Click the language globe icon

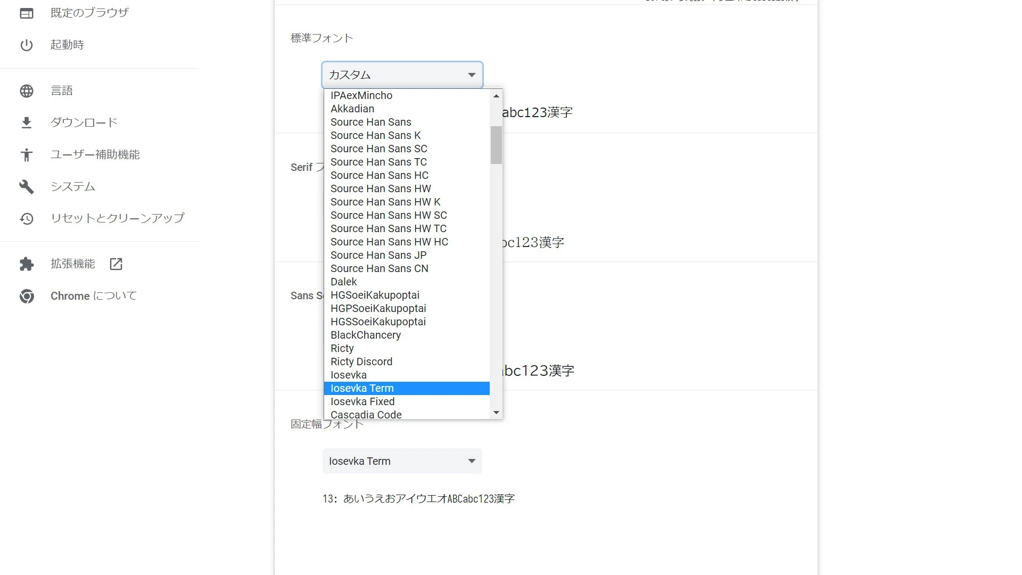tap(27, 91)
